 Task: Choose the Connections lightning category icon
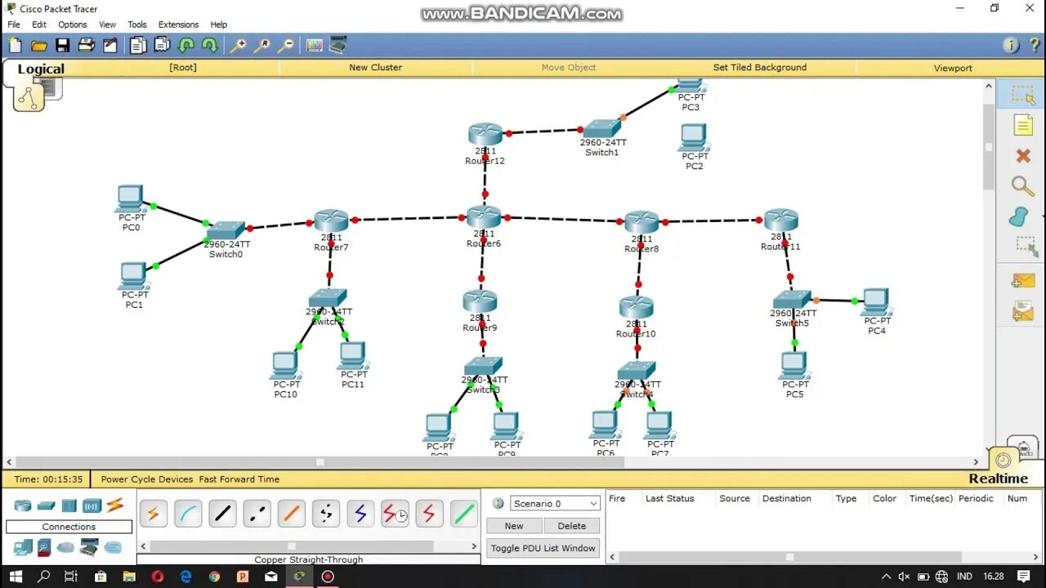tap(115, 506)
